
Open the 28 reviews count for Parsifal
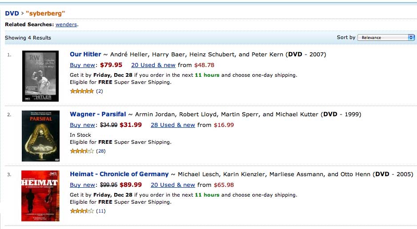101,151
